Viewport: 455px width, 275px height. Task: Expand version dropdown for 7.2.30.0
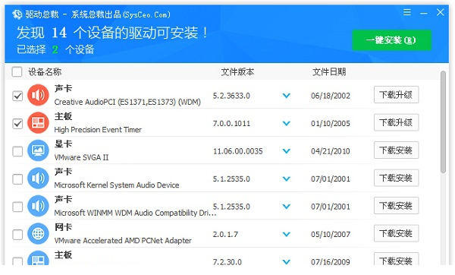click(287, 262)
